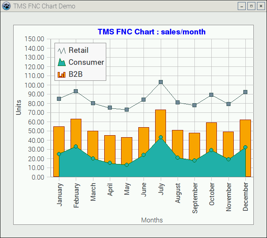The image size is (267, 238).
Task: Click the Consumer circle marker for August
Action: (178, 158)
